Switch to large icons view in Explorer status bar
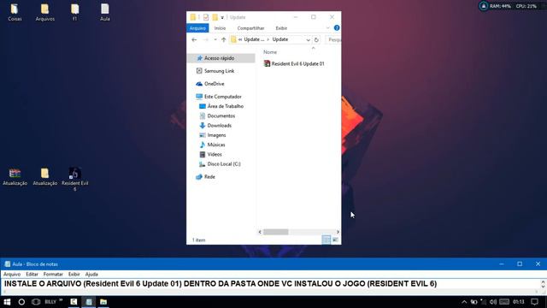Screen dimensions: 547x308 [335, 240]
